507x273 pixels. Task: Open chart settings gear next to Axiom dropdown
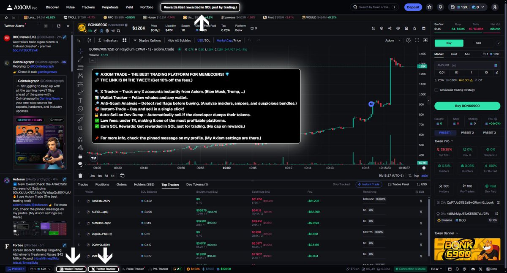tap(408, 40)
